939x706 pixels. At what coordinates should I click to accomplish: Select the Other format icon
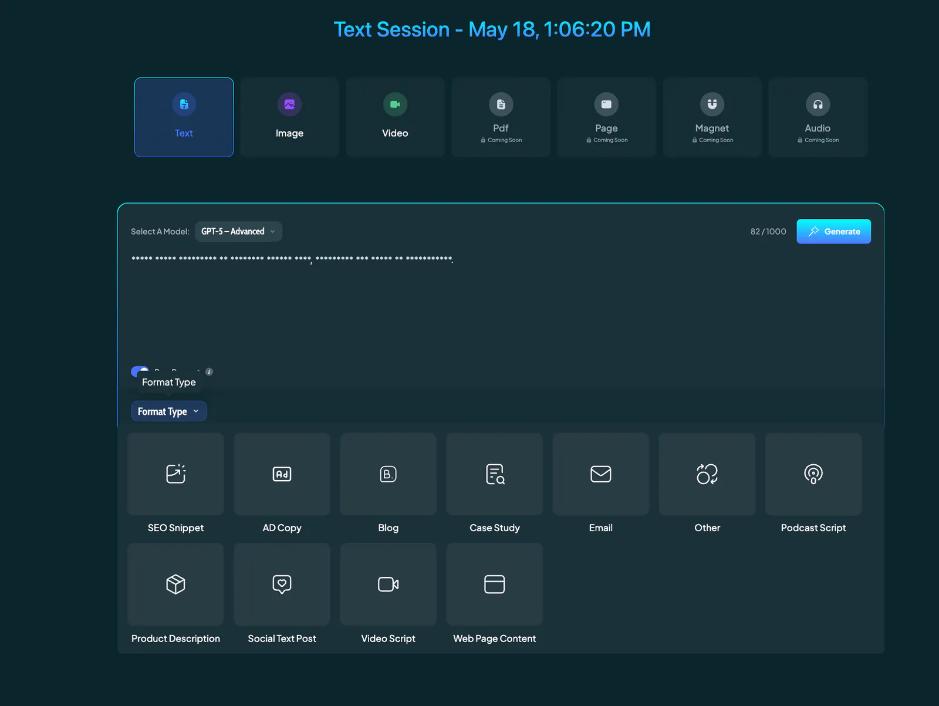coord(707,474)
